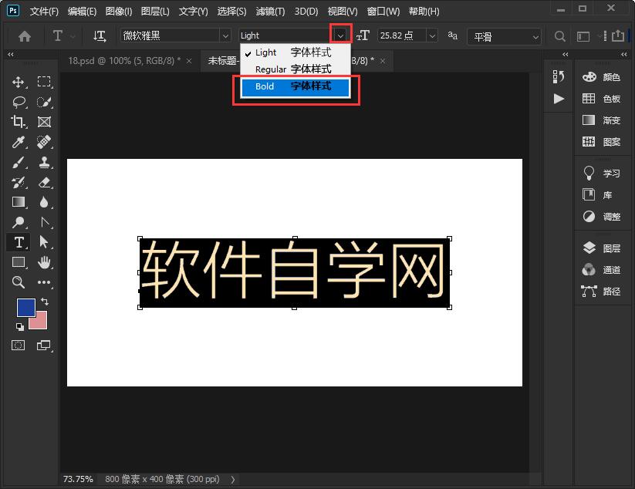Open the 窗口(W) menu
The image size is (635, 489).
pos(383,12)
